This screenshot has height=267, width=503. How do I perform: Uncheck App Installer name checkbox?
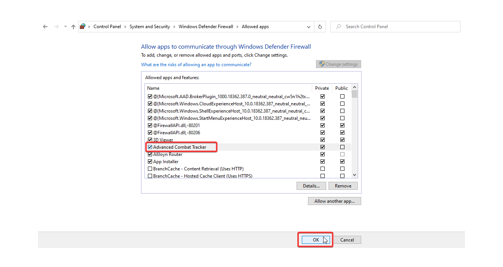[150, 162]
